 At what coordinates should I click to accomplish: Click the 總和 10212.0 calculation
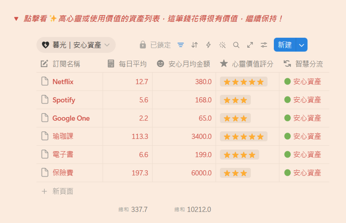(193, 209)
